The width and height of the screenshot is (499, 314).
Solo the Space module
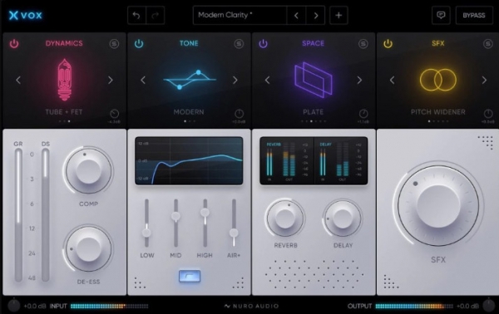363,43
